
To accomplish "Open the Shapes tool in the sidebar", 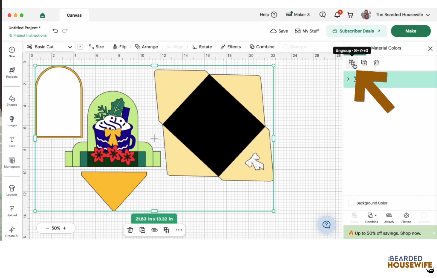I will tap(12, 101).
